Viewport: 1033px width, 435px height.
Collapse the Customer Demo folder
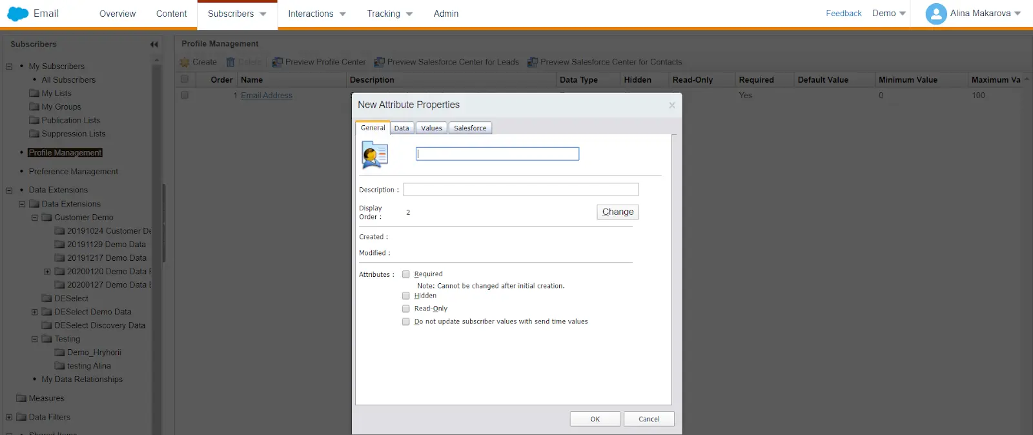click(35, 217)
